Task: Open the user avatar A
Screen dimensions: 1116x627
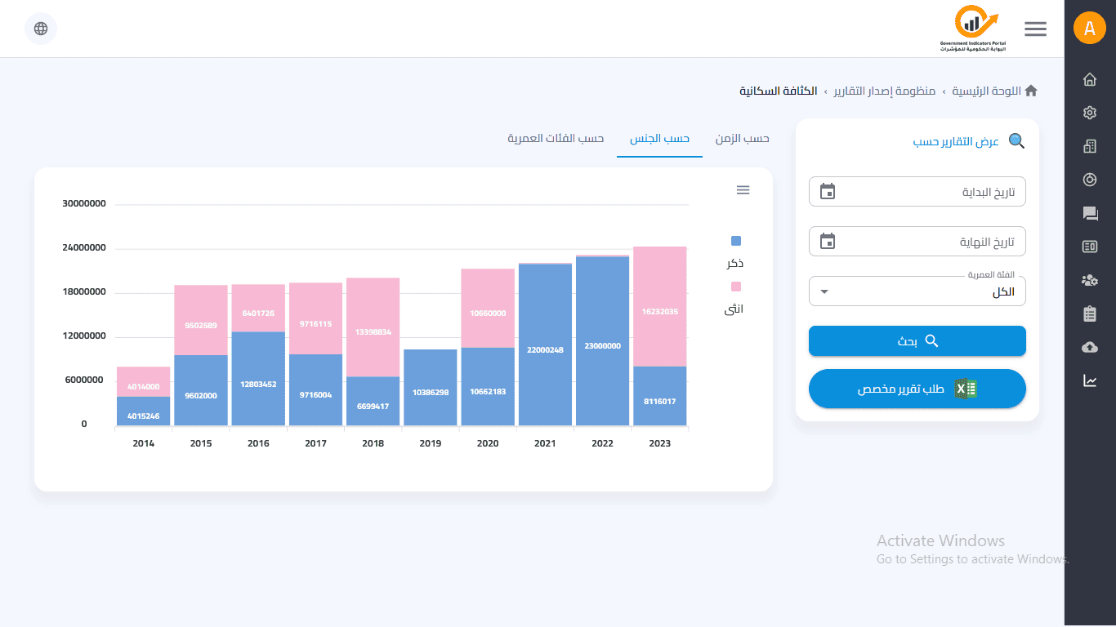Action: pos(1089,29)
